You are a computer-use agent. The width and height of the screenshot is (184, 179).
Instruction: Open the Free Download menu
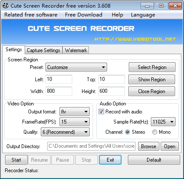point(84,15)
